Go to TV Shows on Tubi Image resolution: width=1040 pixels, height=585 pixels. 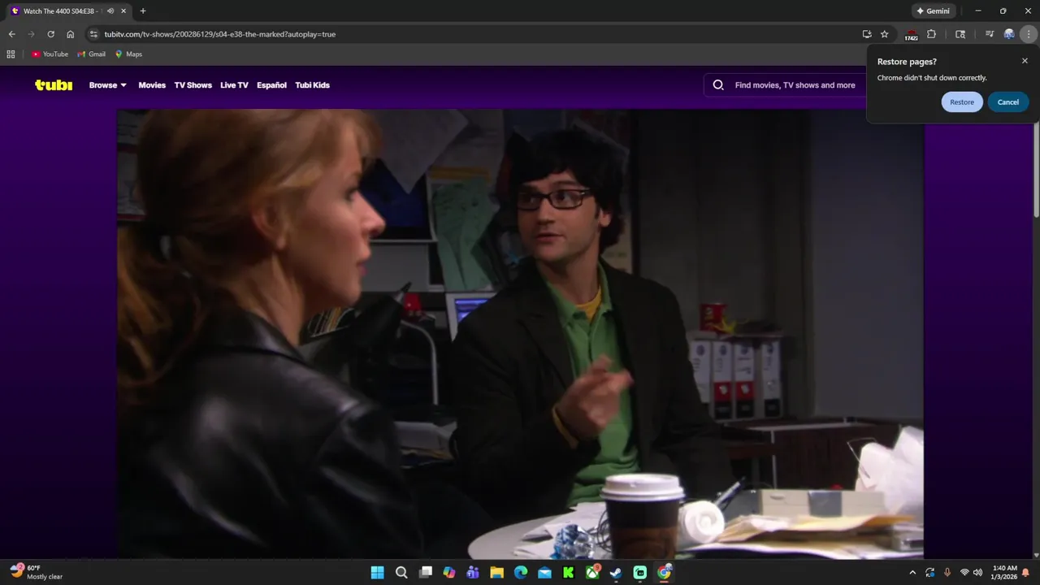(x=193, y=84)
